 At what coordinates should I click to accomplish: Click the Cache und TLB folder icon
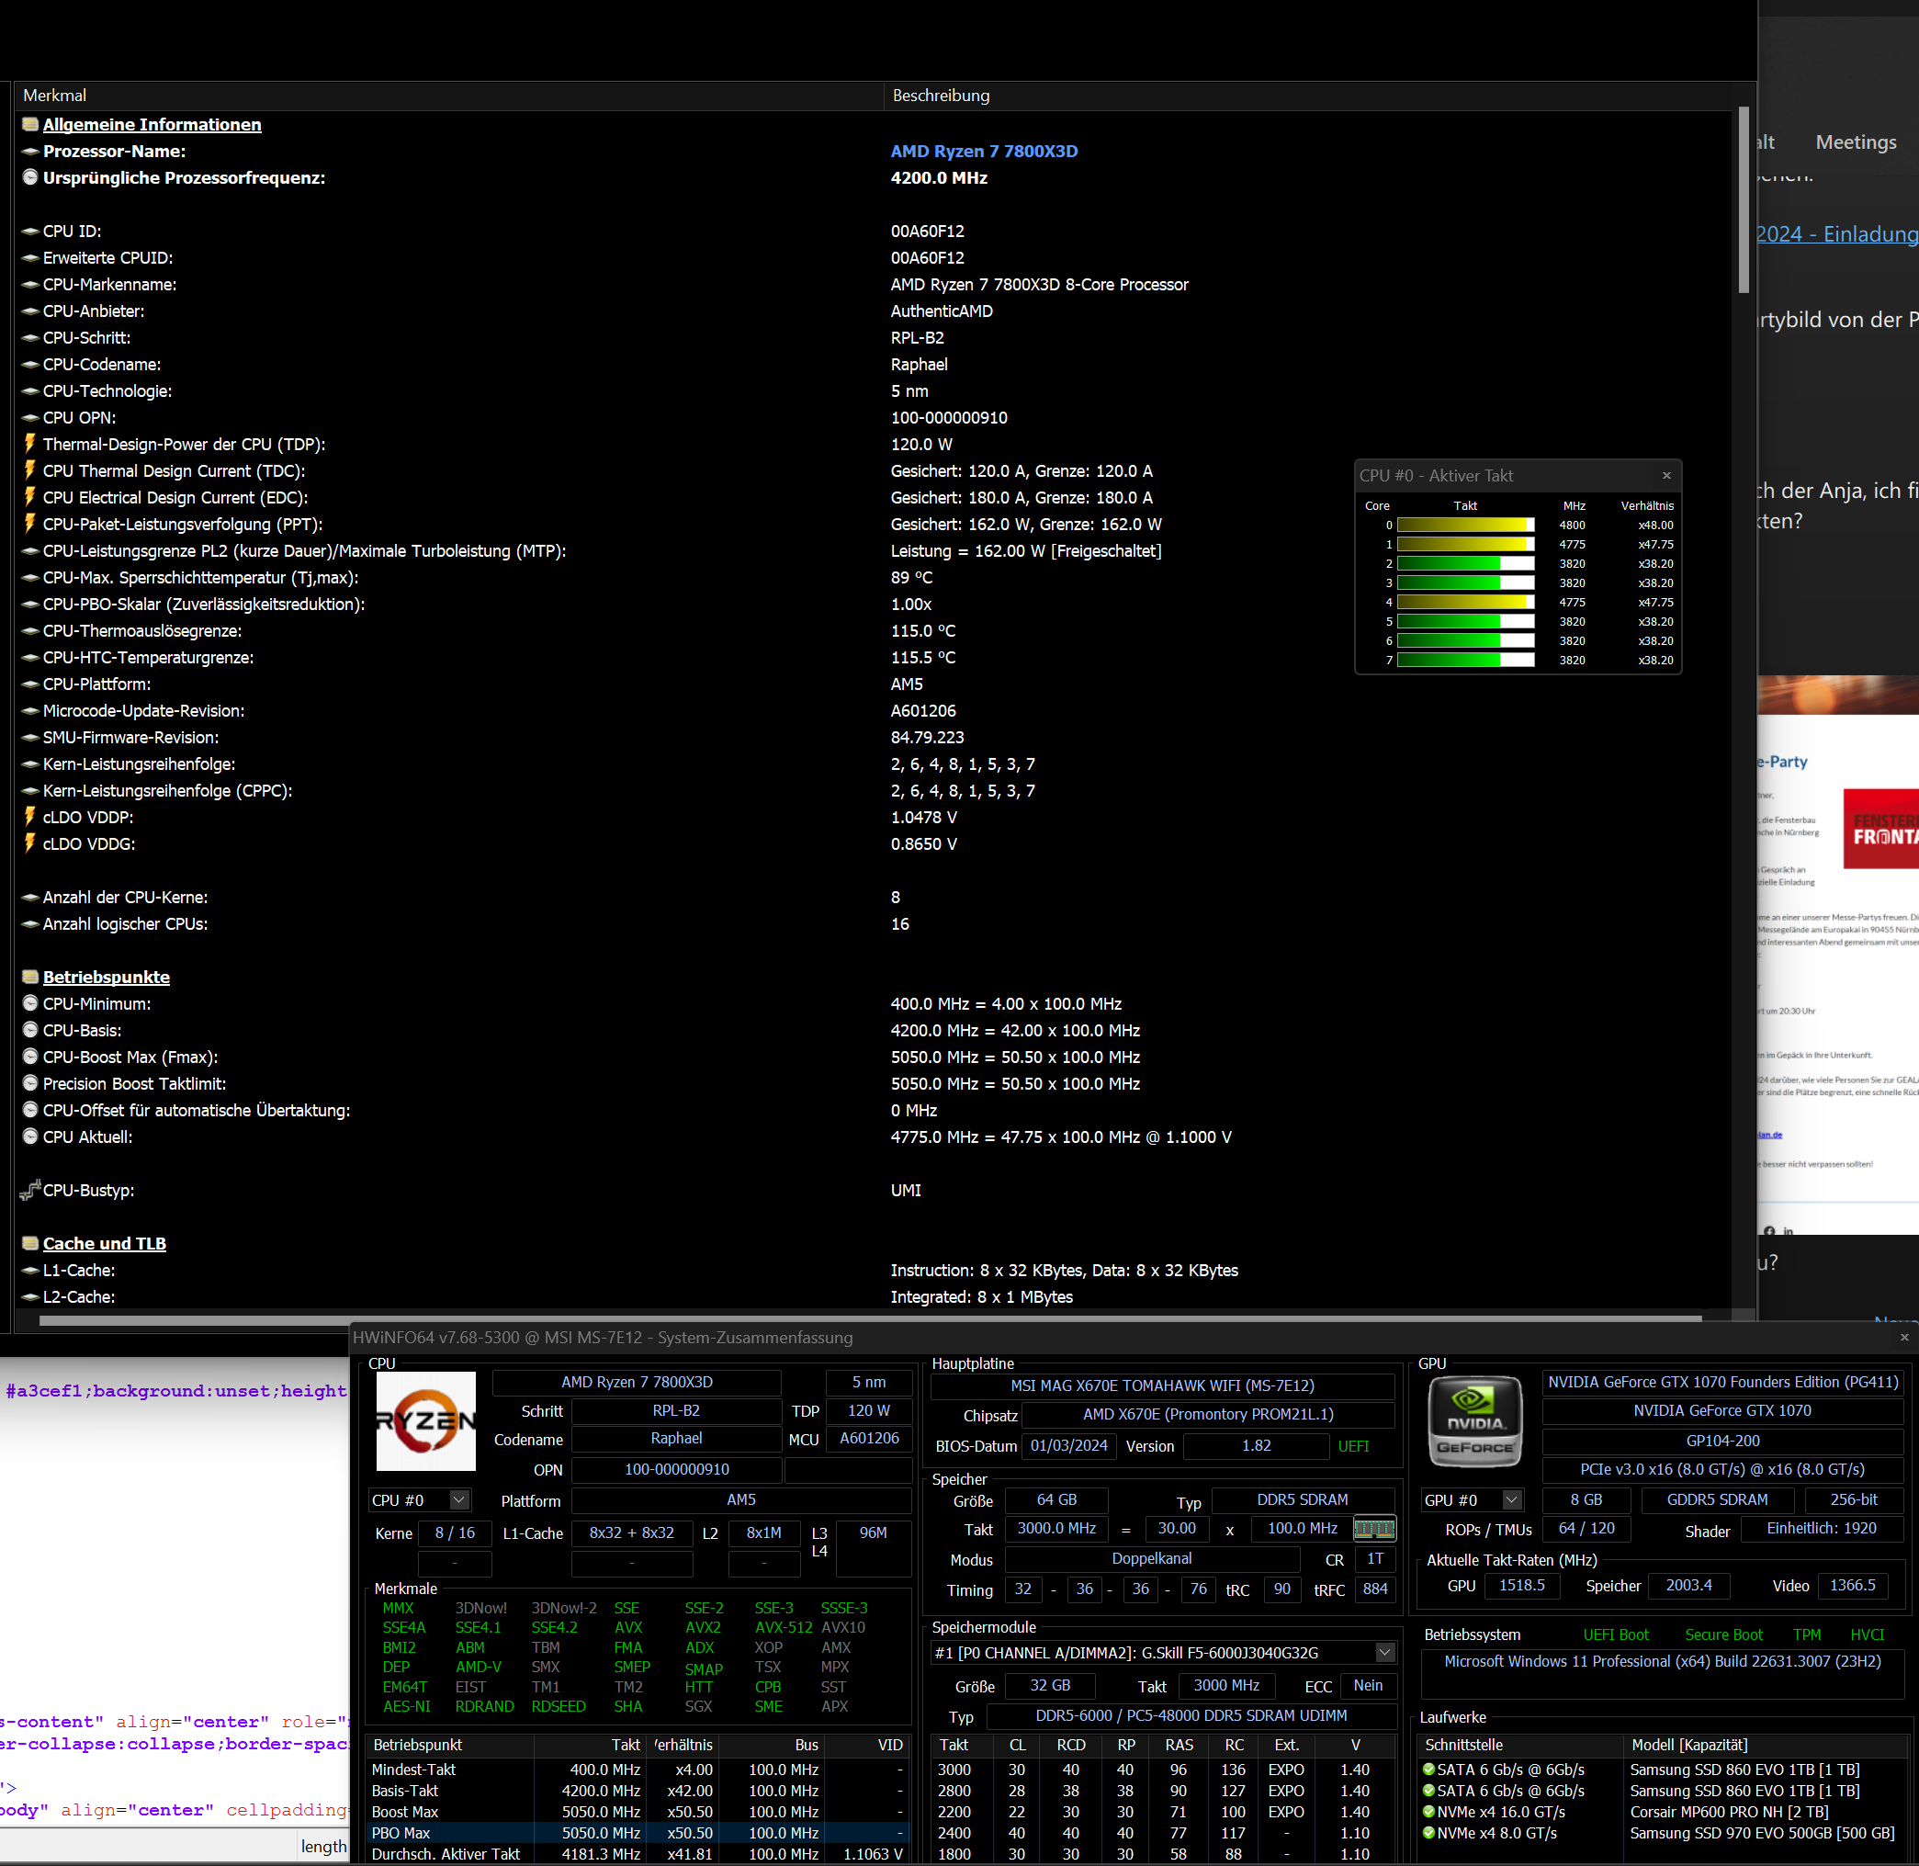[x=30, y=1244]
